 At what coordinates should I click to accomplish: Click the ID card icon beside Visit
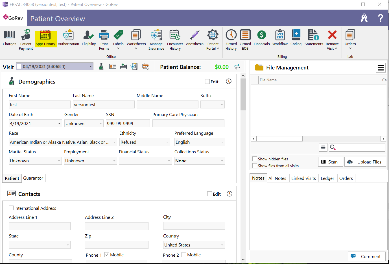[x=113, y=66]
